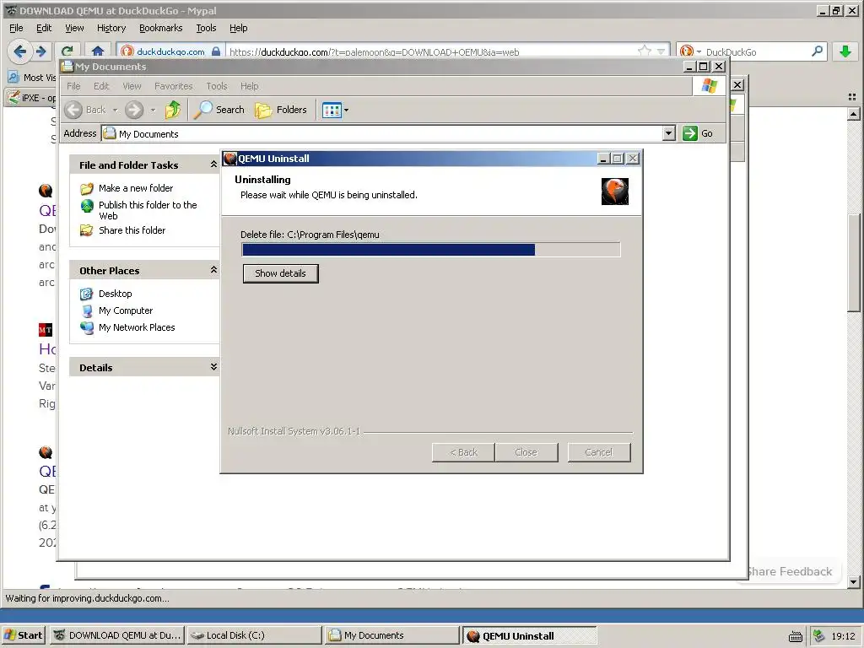Screen dimensions: 864x648
Task: Open the URL history dropdown in Mypal
Action: (x=661, y=51)
